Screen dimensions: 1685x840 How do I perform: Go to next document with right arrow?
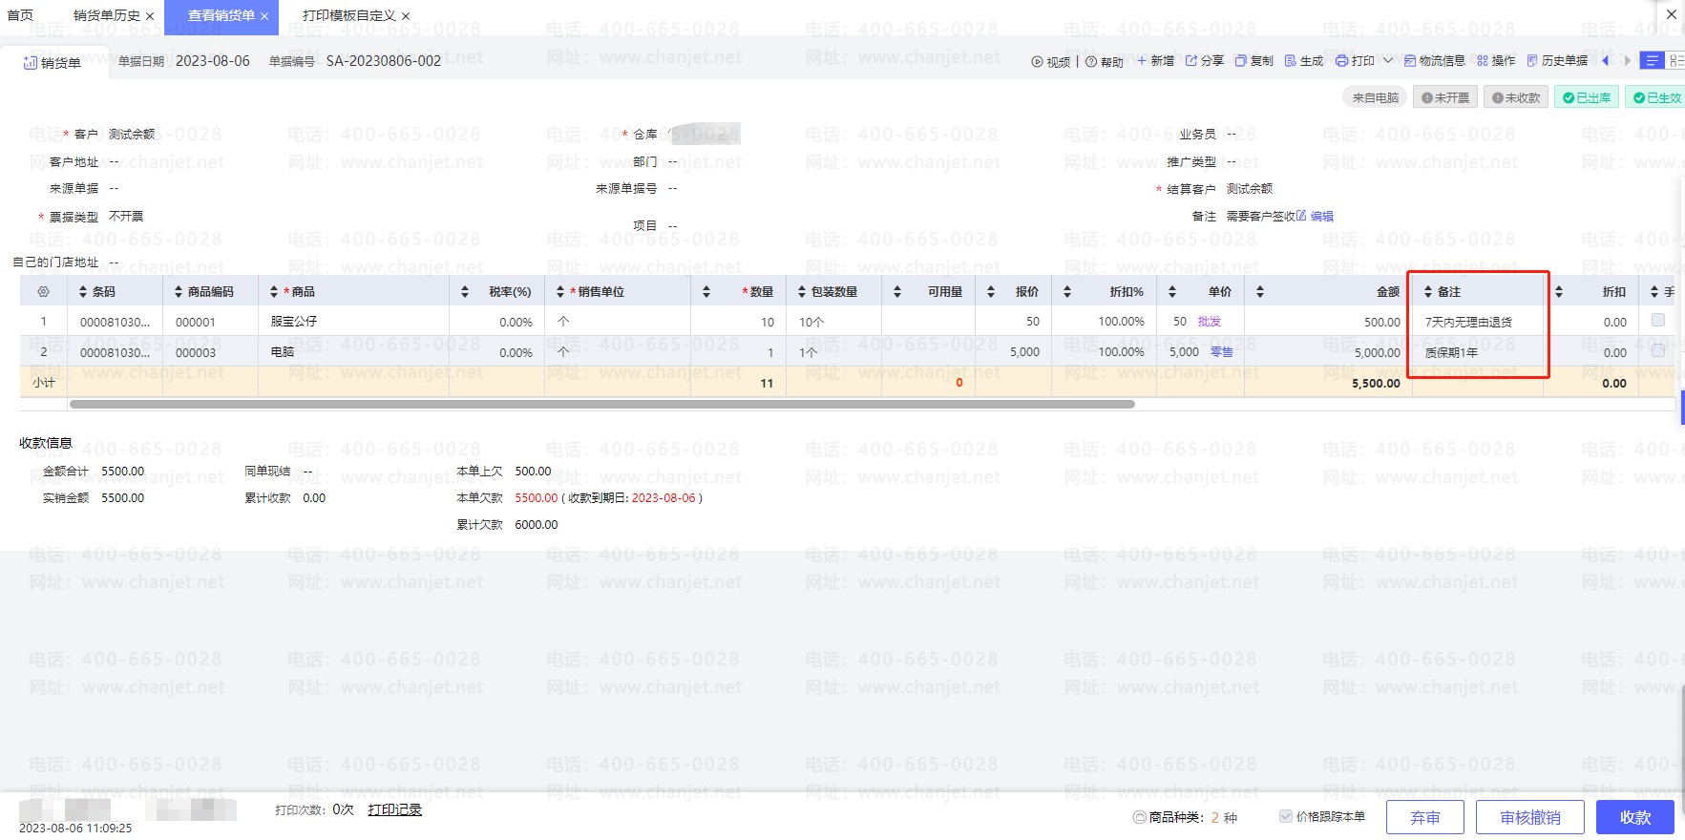point(1628,61)
